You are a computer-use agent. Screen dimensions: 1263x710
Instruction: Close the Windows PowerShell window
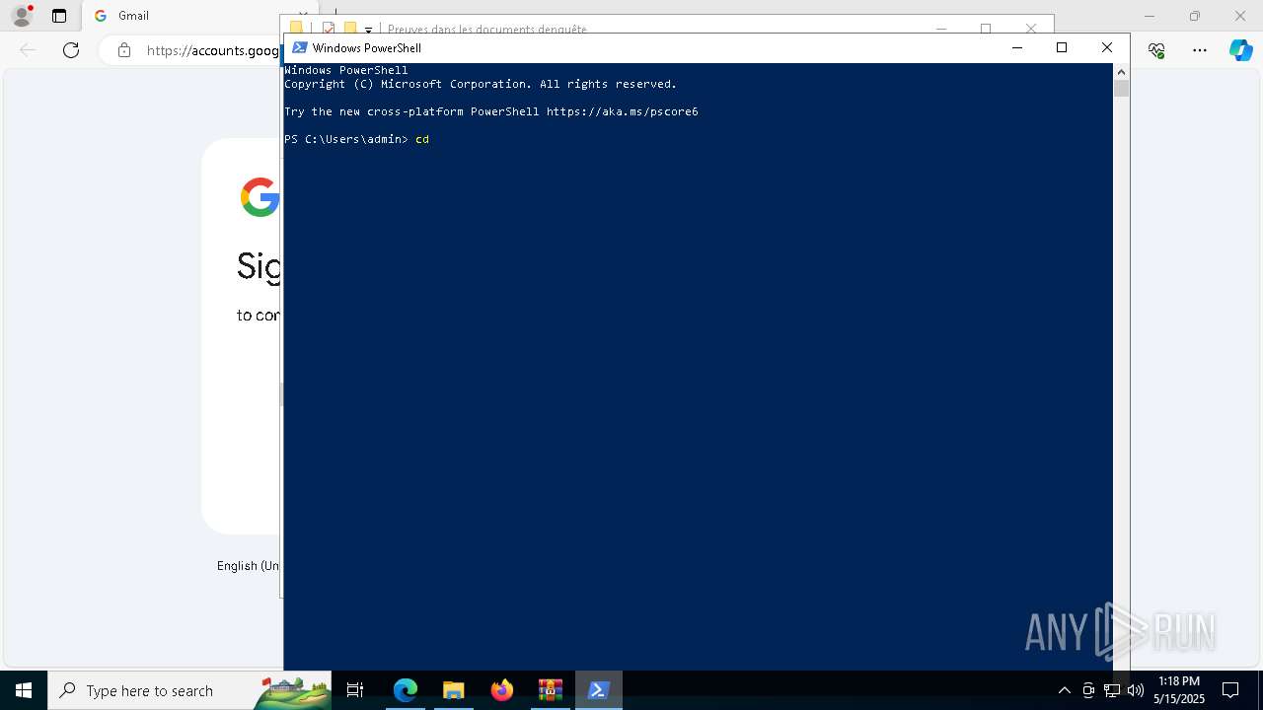point(1107,47)
